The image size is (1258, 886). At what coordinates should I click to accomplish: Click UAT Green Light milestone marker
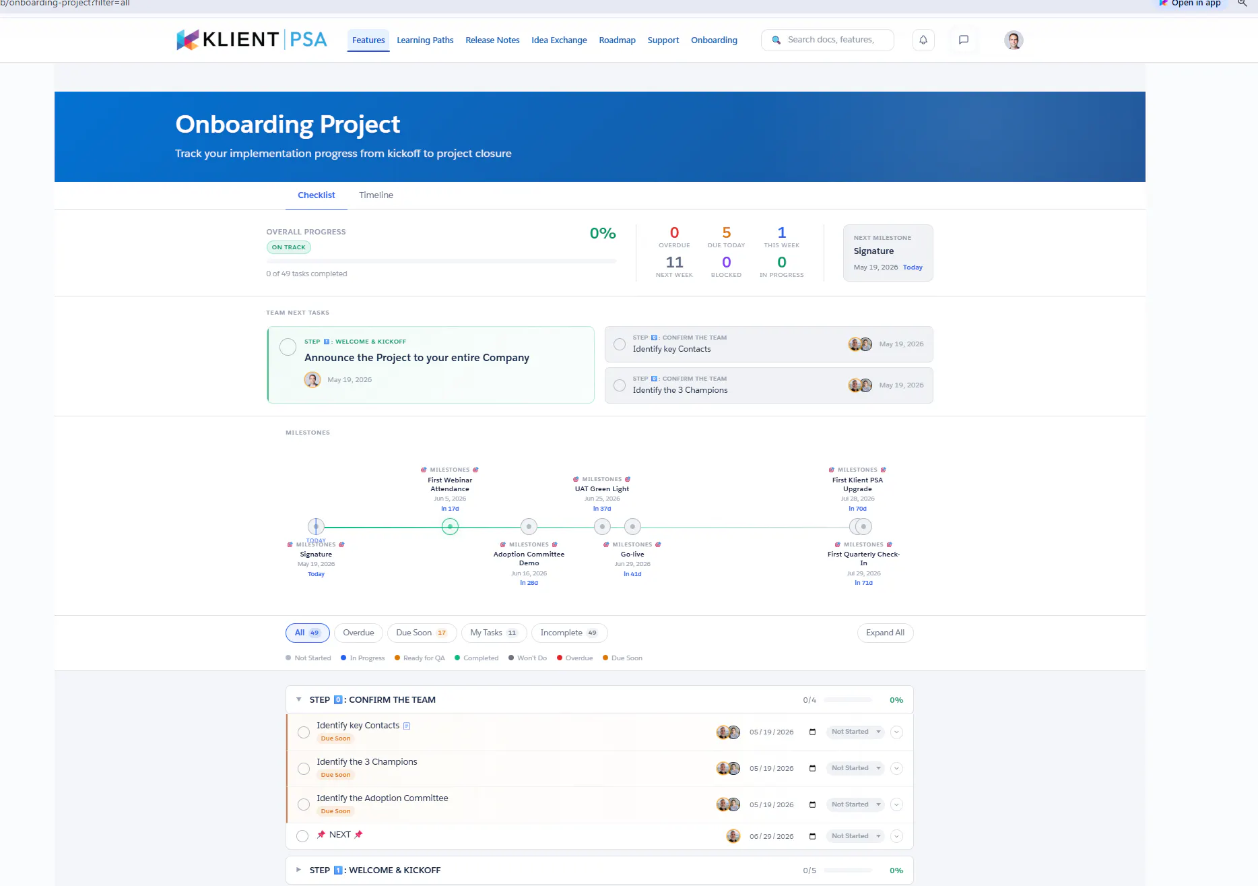(602, 526)
